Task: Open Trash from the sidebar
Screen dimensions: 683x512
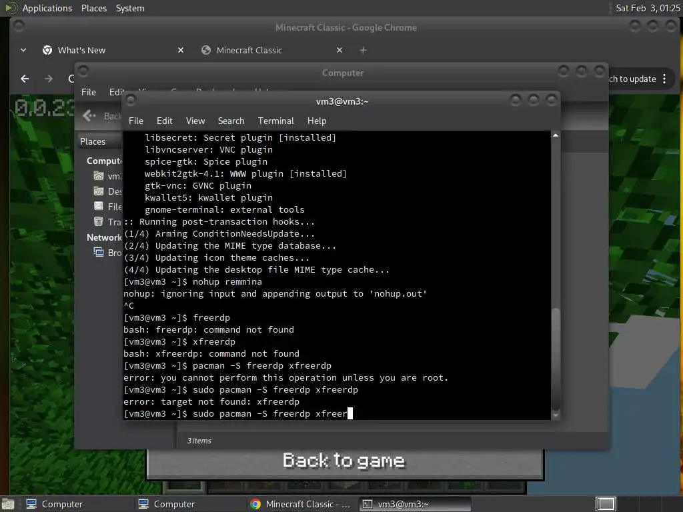Action: [x=107, y=221]
